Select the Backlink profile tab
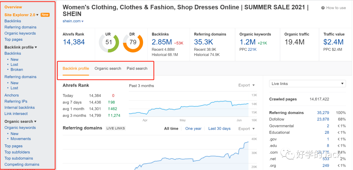This screenshot has width=353, height=170. (x=76, y=68)
